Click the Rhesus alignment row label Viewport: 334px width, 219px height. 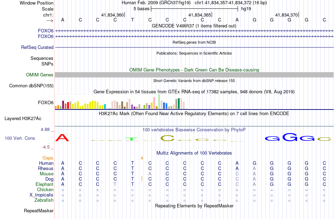pos(46,169)
